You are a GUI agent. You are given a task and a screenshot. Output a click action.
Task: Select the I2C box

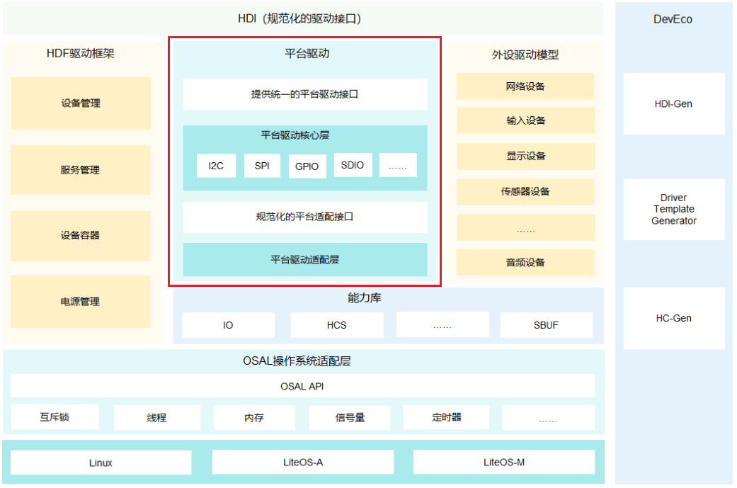[216, 166]
